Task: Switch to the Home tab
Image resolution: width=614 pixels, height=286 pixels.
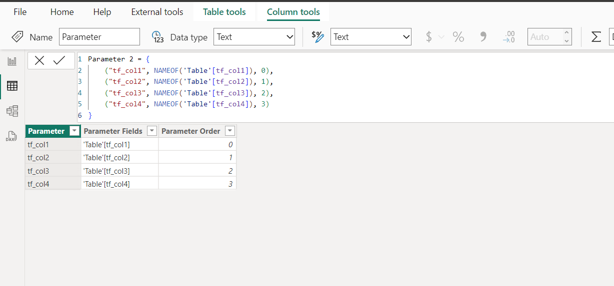Action: coord(62,12)
